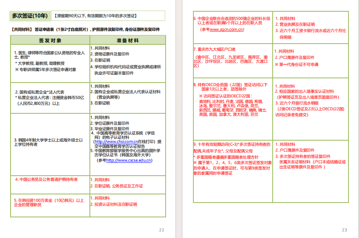
Task: Open the http://www.cscse.edu.cn link
Action: pos(129,160)
